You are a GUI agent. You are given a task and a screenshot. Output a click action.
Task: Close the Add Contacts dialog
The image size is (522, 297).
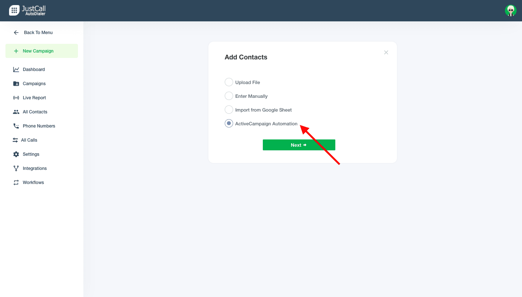coord(386,53)
